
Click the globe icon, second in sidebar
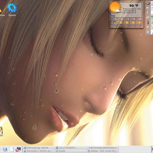coord(148,8)
